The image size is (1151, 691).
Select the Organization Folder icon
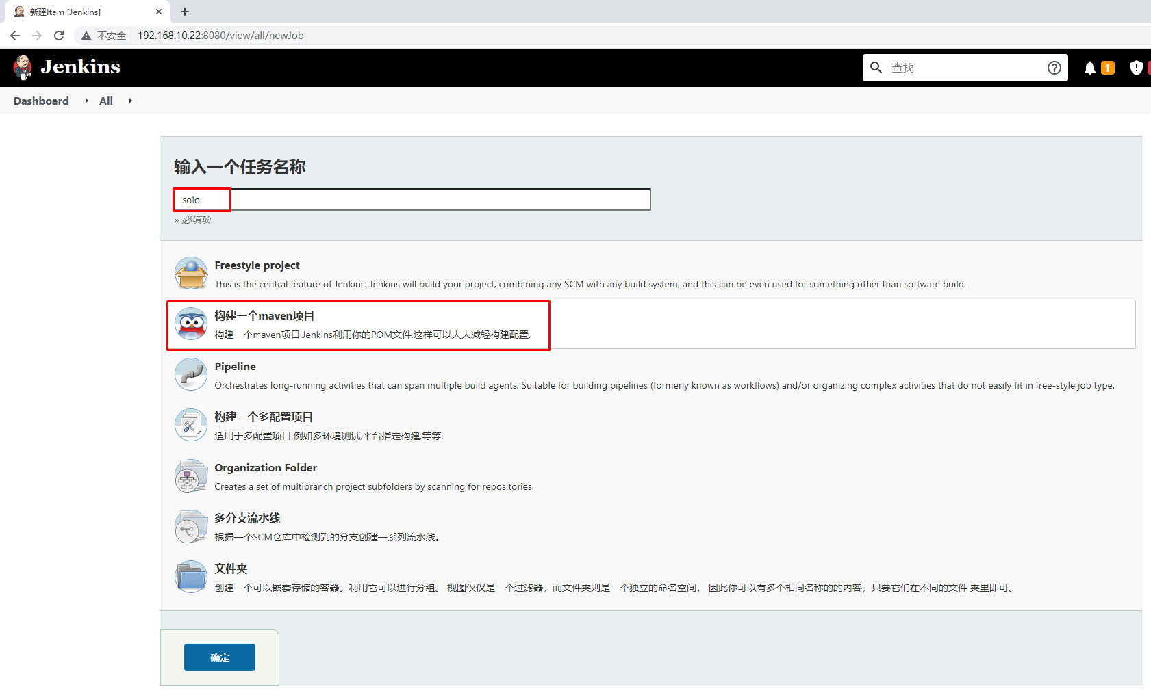191,475
